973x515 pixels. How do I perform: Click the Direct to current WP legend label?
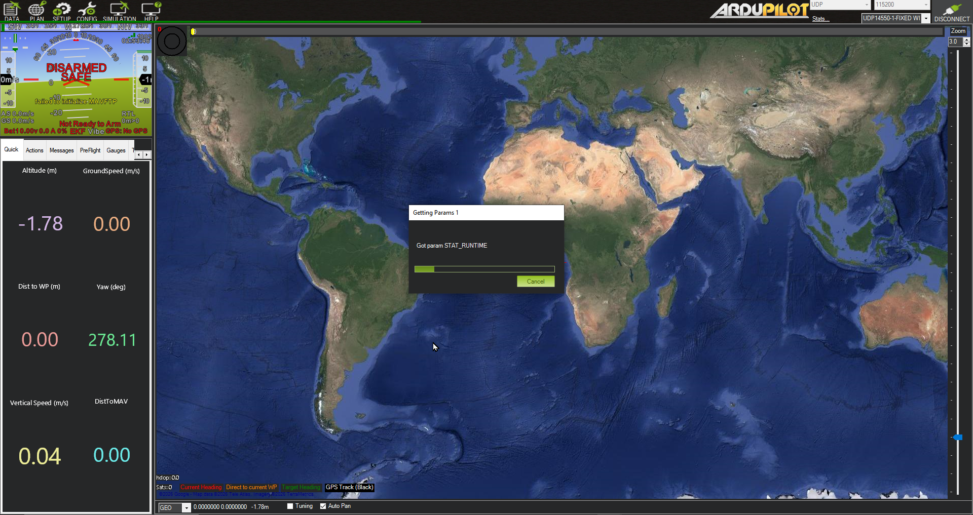coord(251,487)
